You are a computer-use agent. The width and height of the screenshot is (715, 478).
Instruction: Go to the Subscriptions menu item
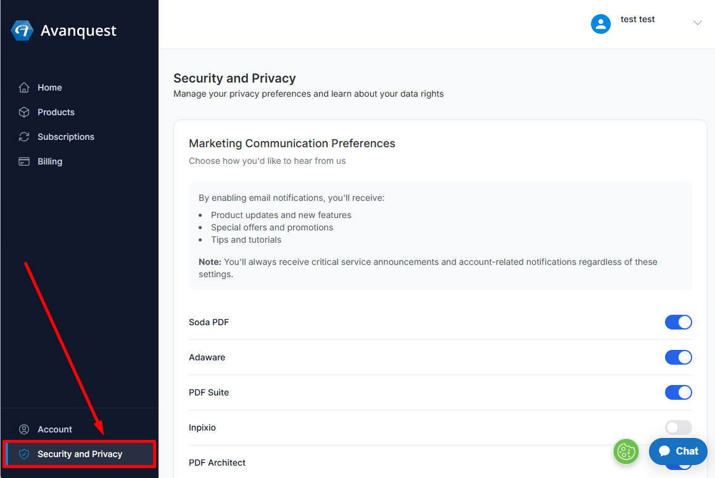[65, 137]
